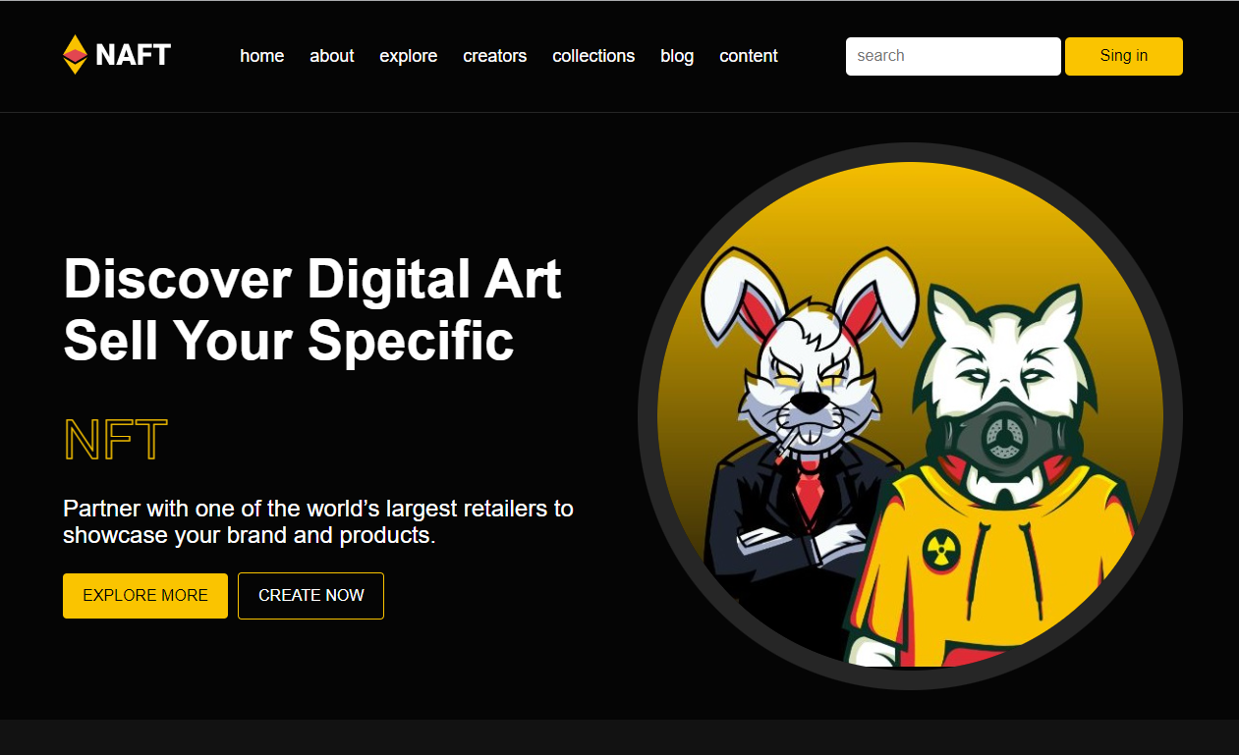Click the Discover Digital Art headline

pyautogui.click(x=312, y=279)
